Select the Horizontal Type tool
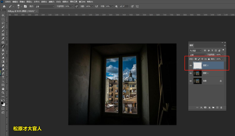Image resolution: width=235 pixels, height=136 pixels. (3, 77)
